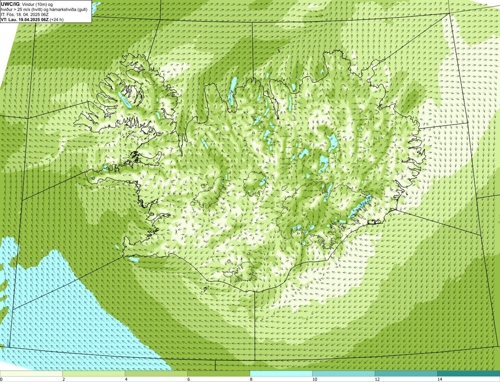Click the scale label '10'
The height and width of the screenshot is (382, 500).
pos(314,379)
